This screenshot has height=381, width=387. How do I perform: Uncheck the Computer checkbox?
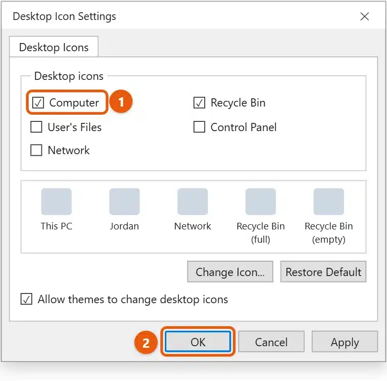(x=38, y=103)
